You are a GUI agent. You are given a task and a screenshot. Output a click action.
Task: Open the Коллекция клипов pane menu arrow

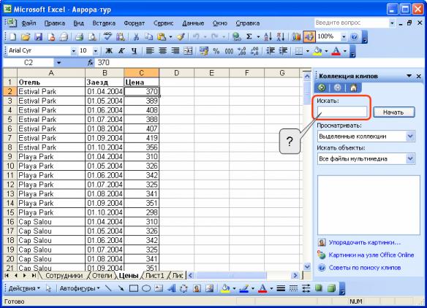click(409, 76)
